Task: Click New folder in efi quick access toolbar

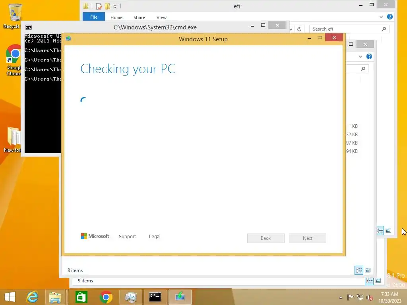Action: click(107, 6)
